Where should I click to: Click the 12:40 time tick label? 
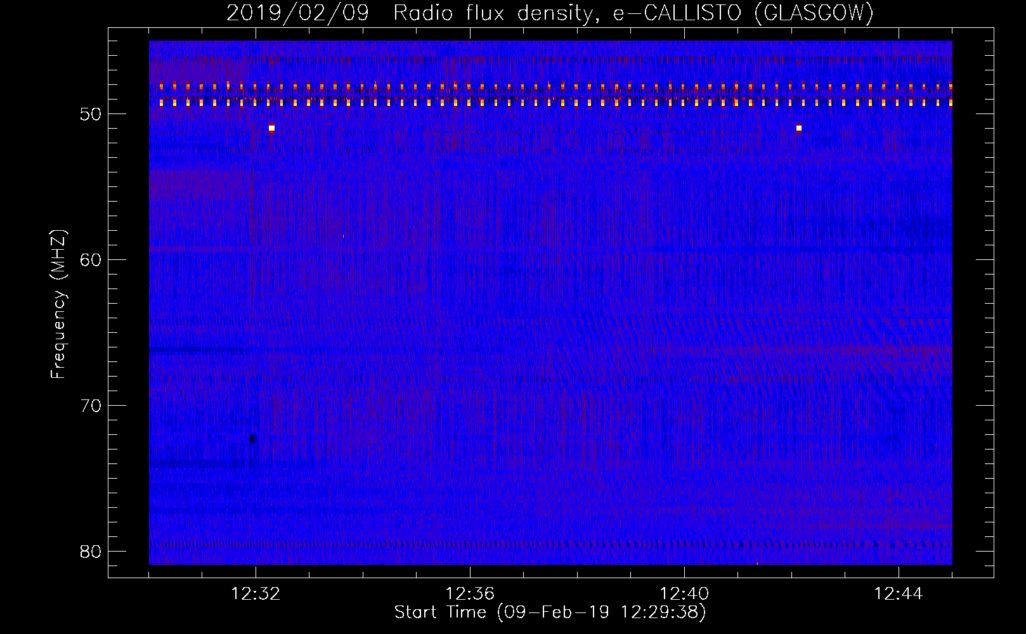[x=684, y=594]
